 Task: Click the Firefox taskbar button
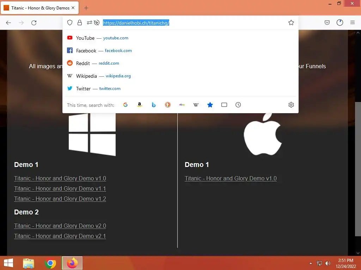tap(72, 263)
